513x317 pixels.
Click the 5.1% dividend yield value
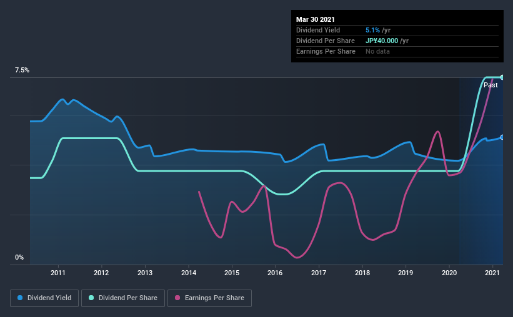coord(372,31)
